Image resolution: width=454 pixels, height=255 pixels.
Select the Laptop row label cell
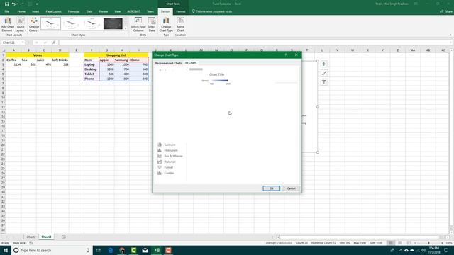[92, 64]
